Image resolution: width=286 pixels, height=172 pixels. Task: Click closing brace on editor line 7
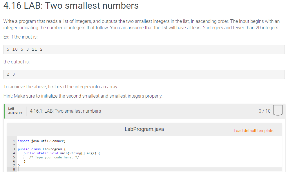tap(19, 165)
